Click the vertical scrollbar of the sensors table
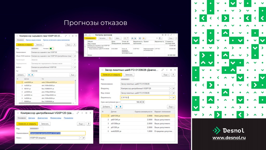266x150 pixels. pos(75,90)
